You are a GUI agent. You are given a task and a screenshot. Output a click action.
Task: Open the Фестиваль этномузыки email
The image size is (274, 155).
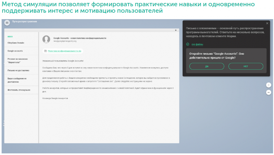pos(19,90)
